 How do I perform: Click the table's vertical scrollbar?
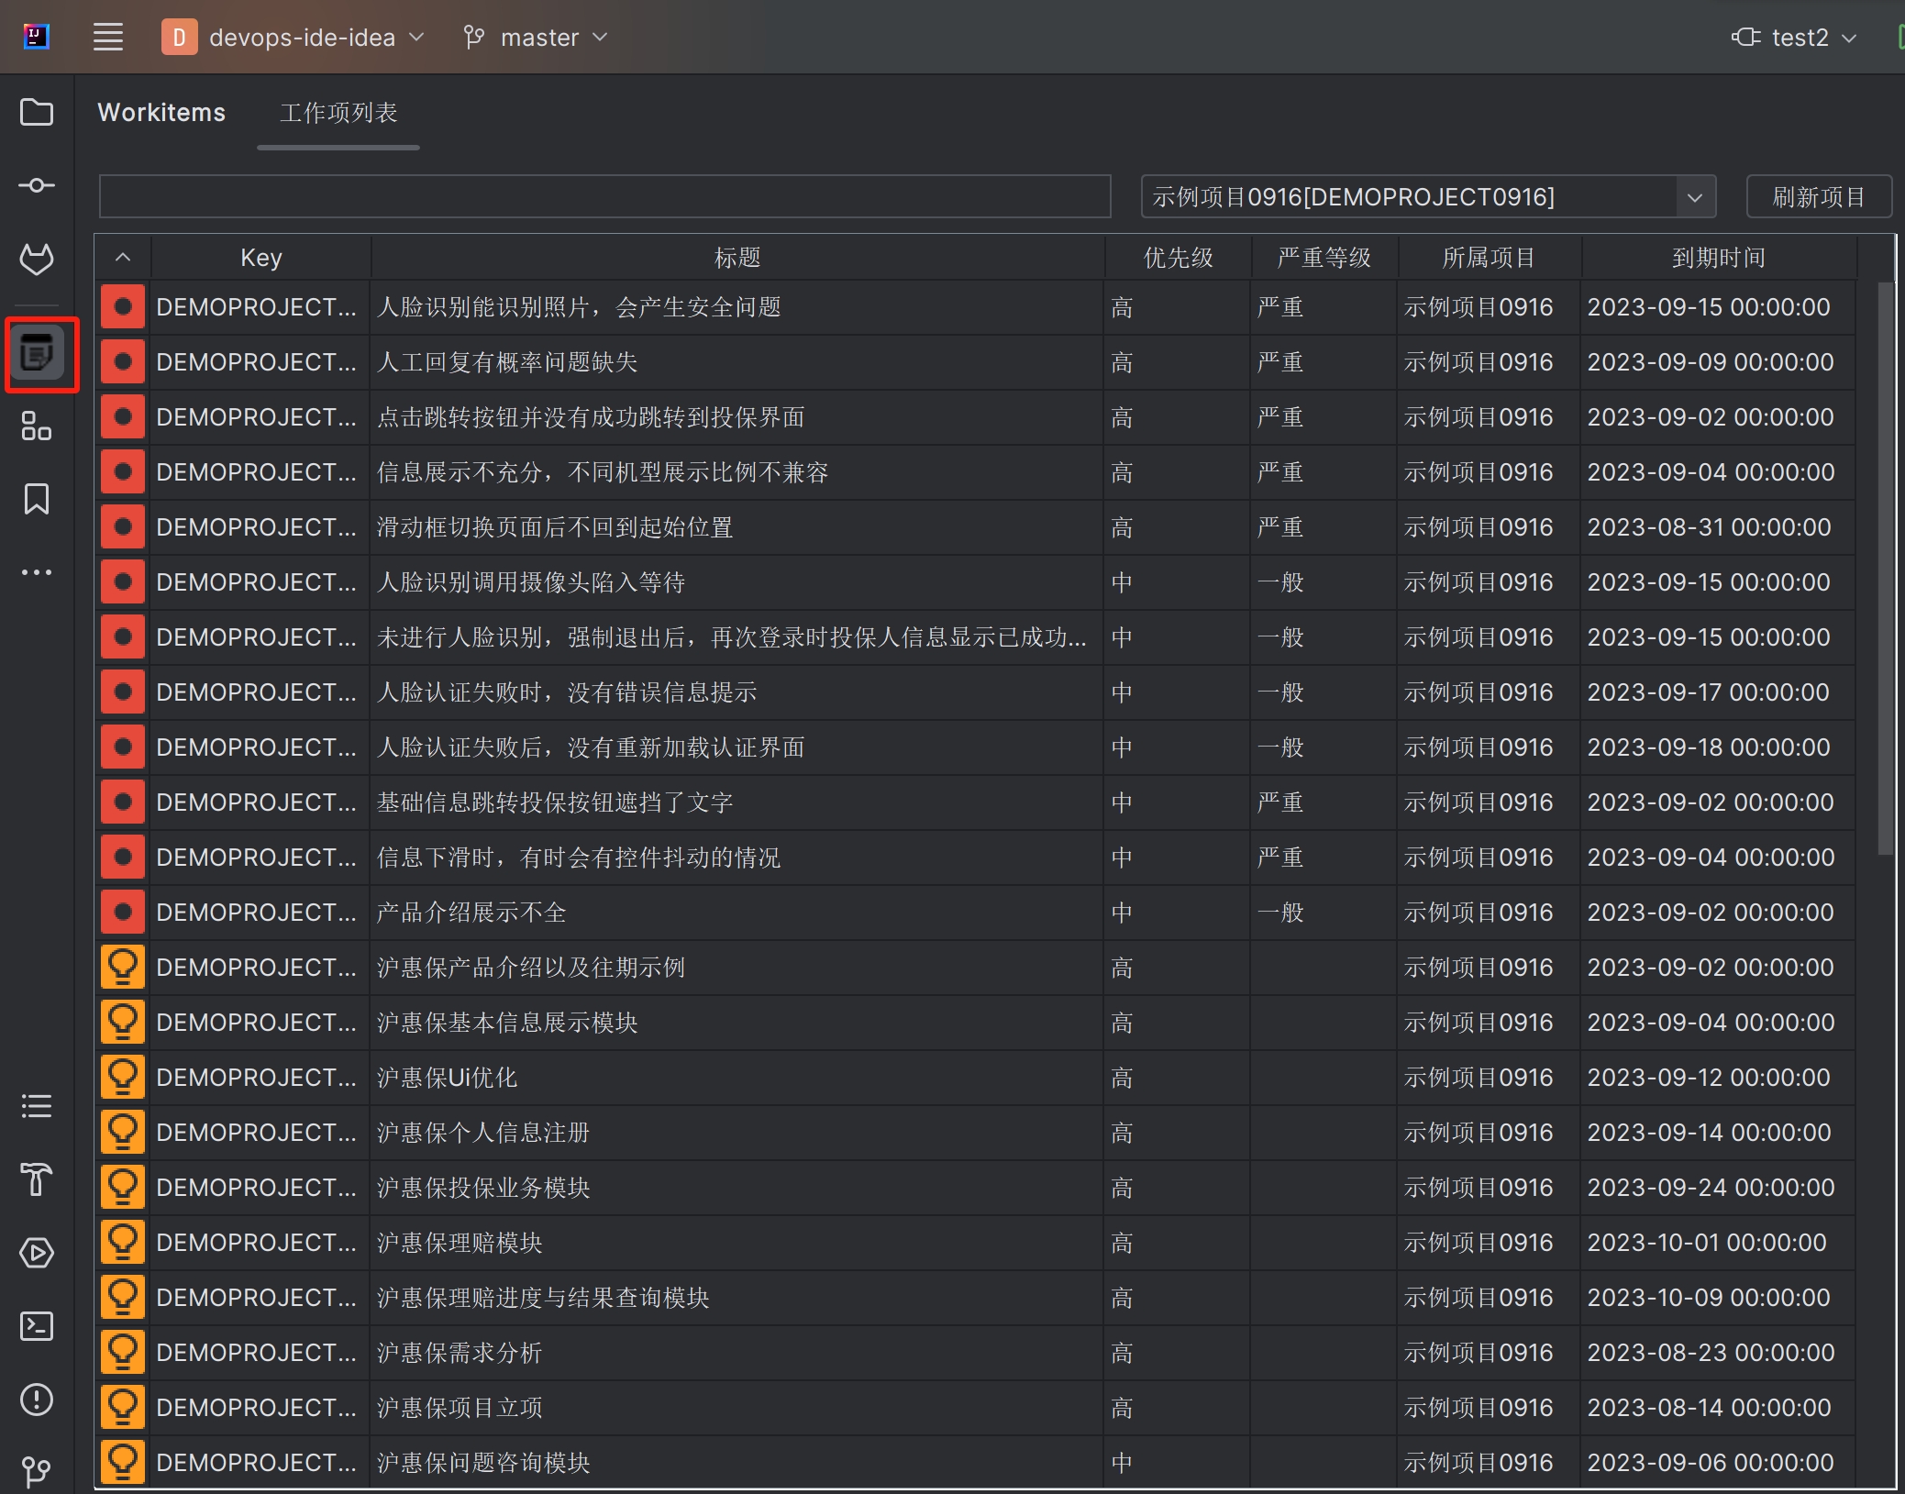click(x=1886, y=569)
